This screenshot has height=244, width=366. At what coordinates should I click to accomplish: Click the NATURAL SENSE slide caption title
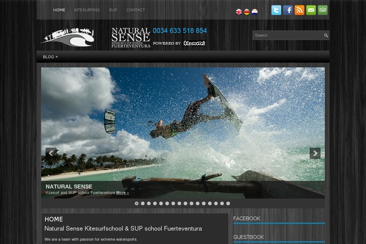coord(69,187)
